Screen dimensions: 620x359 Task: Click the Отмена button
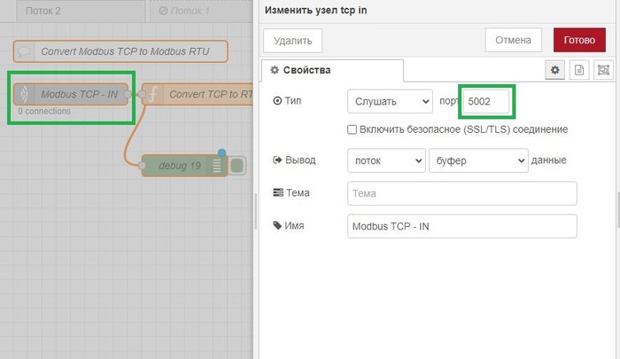click(513, 40)
